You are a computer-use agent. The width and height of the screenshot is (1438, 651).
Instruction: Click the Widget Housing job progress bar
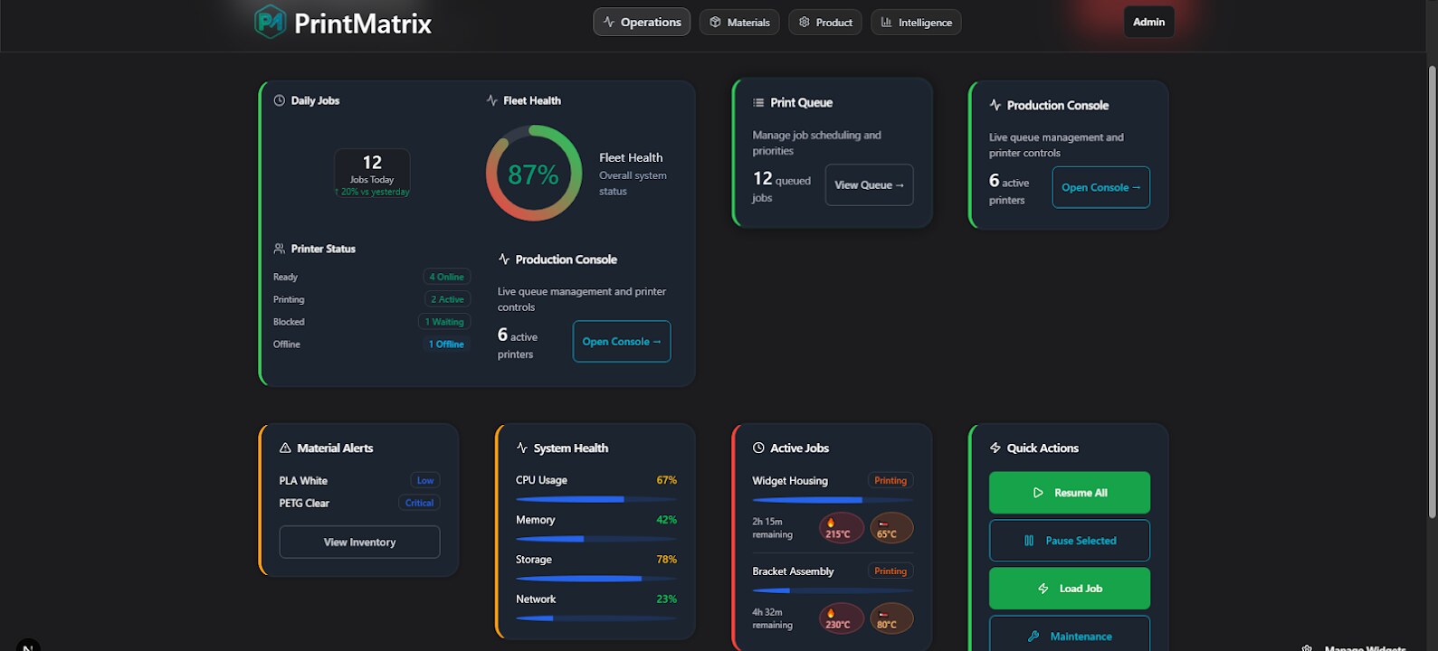833,500
